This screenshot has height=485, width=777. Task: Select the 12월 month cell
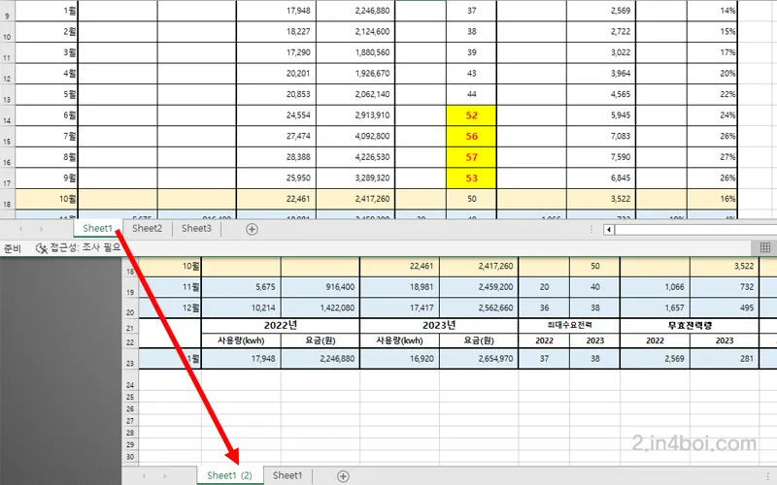pyautogui.click(x=170, y=307)
